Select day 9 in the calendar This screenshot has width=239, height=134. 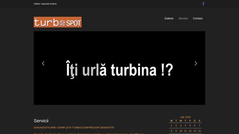[176, 131]
